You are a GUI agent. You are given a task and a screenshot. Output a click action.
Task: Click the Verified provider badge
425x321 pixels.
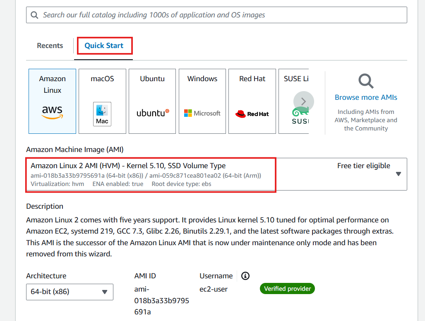(x=287, y=289)
